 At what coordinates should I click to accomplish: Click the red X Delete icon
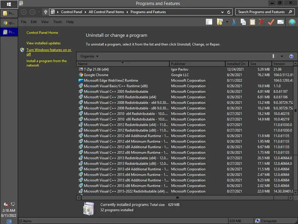coord(262,22)
